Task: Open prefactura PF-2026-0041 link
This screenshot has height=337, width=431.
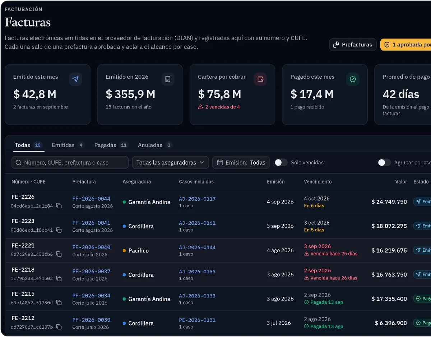Action: (91, 223)
